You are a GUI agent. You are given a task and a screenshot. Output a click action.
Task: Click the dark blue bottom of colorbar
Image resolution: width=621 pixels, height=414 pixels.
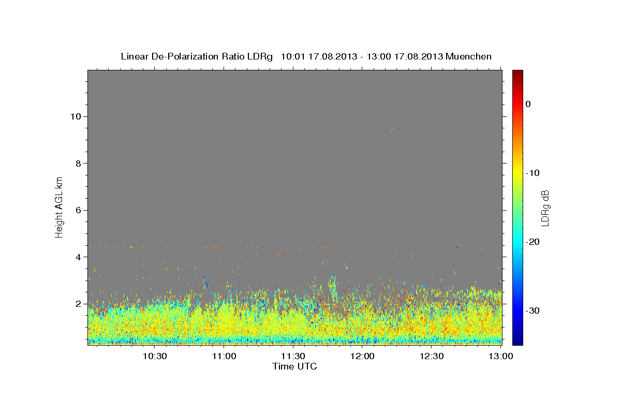[x=517, y=341]
